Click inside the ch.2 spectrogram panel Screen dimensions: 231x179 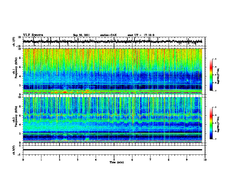click(112, 120)
